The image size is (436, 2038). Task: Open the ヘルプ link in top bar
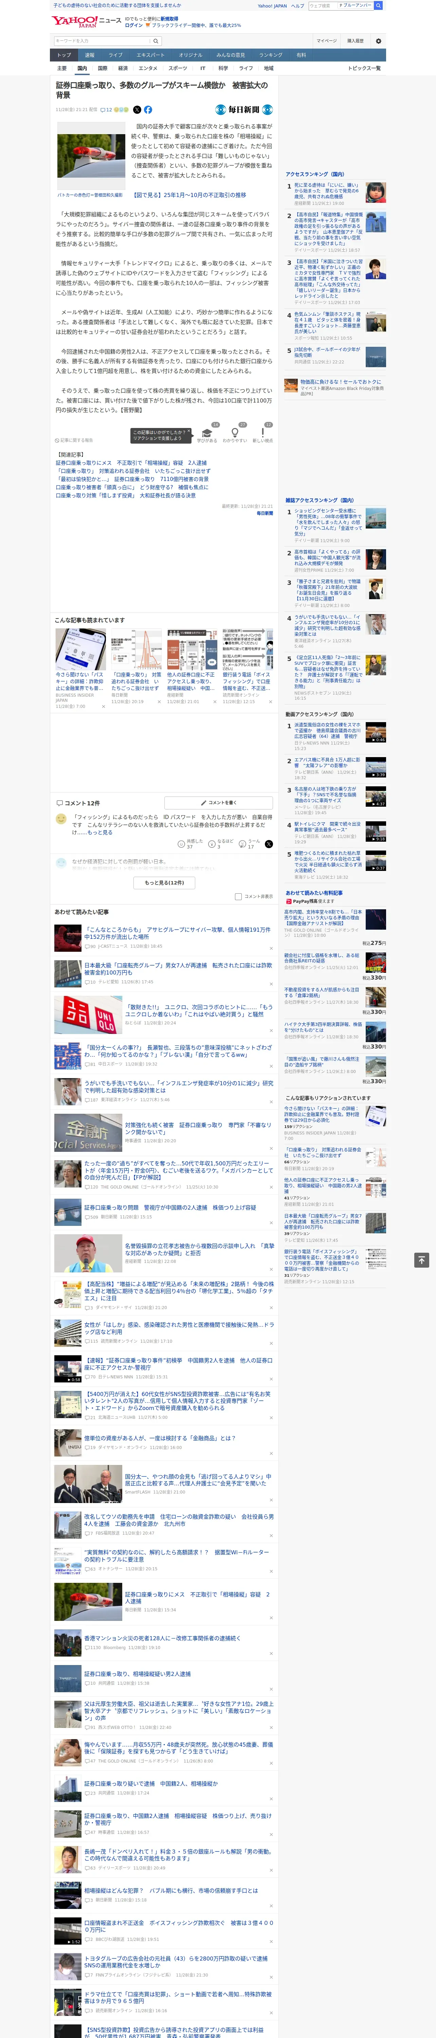pyautogui.click(x=297, y=5)
